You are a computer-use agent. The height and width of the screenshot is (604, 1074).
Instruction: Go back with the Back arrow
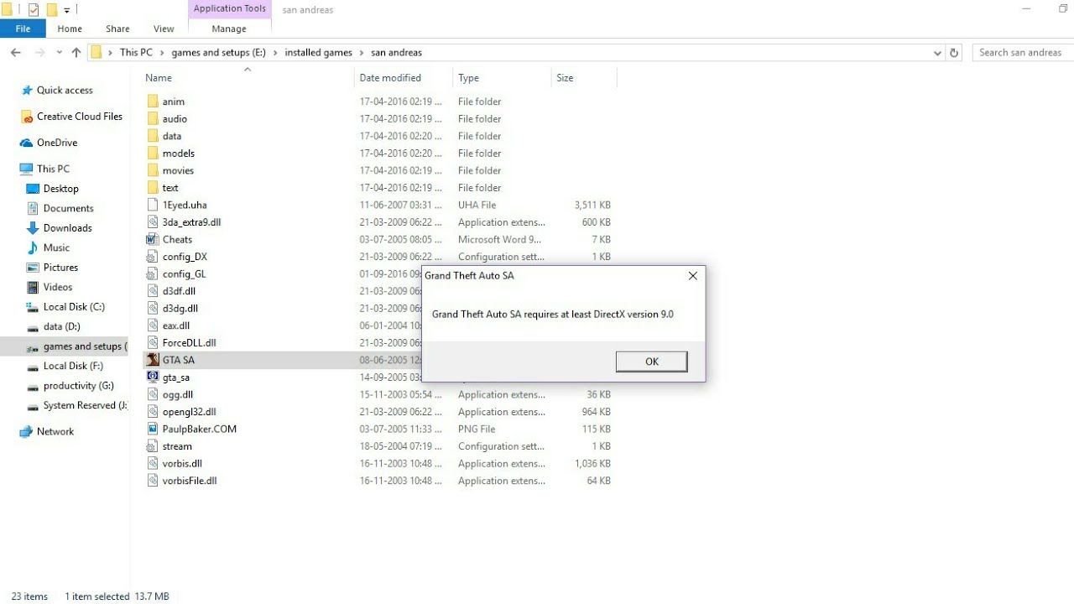coord(15,52)
